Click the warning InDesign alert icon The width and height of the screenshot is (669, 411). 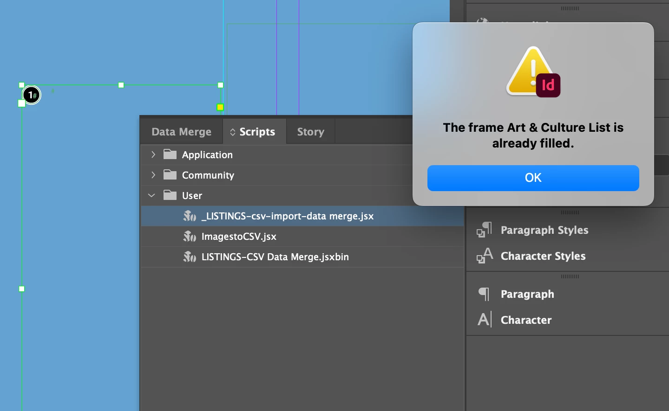click(x=533, y=72)
